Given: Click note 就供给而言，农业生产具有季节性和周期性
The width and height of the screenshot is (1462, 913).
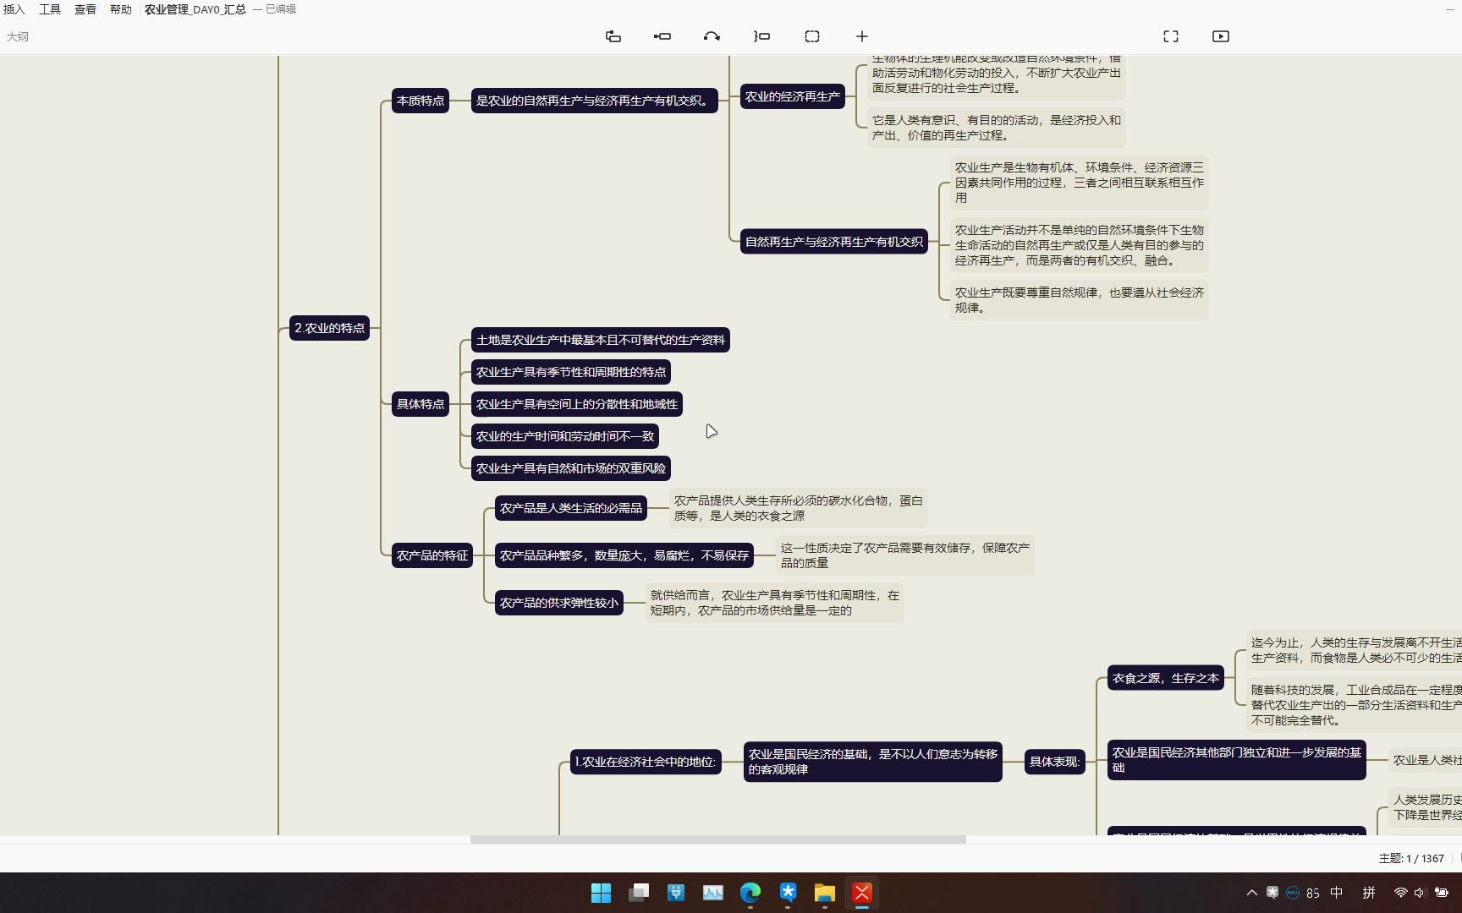Looking at the screenshot, I should (x=775, y=603).
